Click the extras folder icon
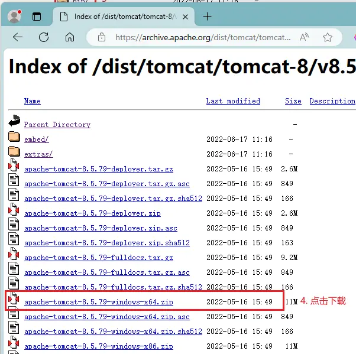Screen dimensions: 356x354 (x=14, y=151)
